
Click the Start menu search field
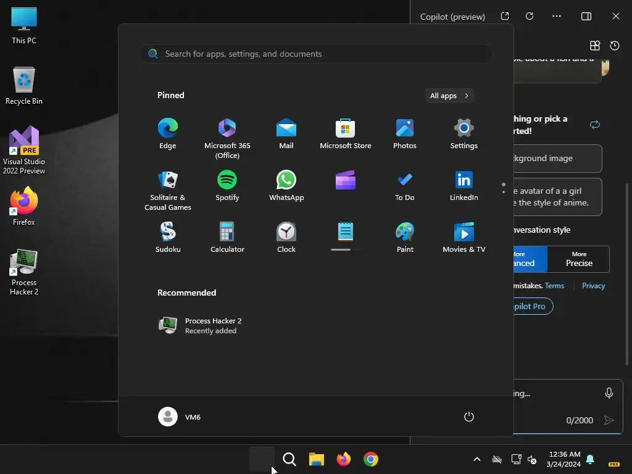coord(315,54)
